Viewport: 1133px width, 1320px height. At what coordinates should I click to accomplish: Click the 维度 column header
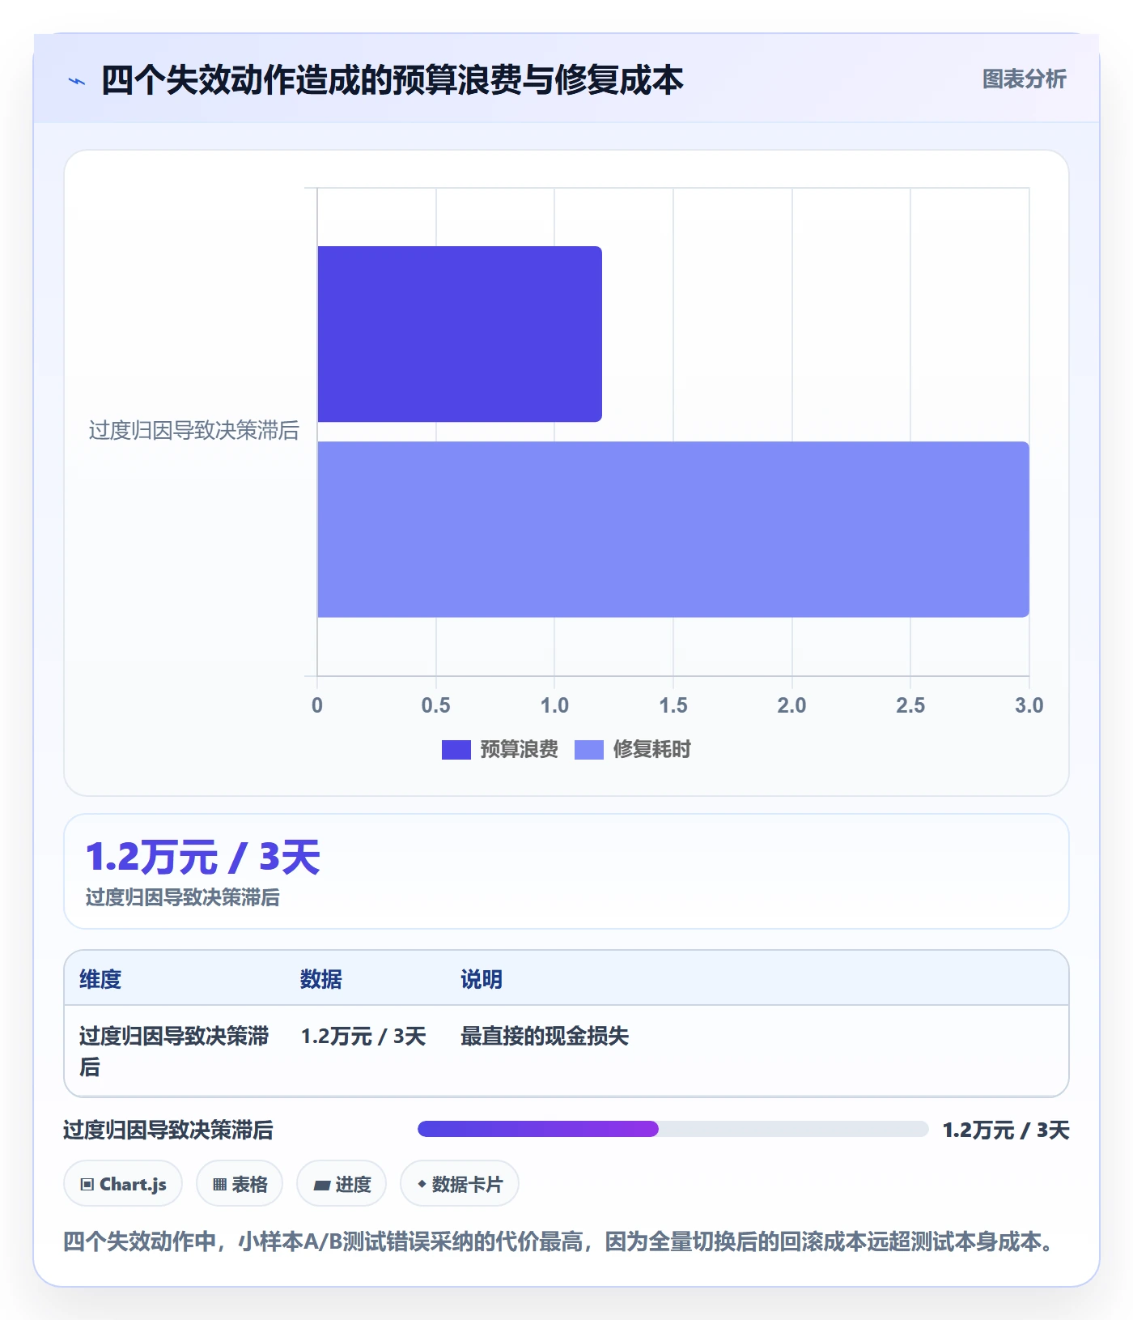(x=100, y=980)
